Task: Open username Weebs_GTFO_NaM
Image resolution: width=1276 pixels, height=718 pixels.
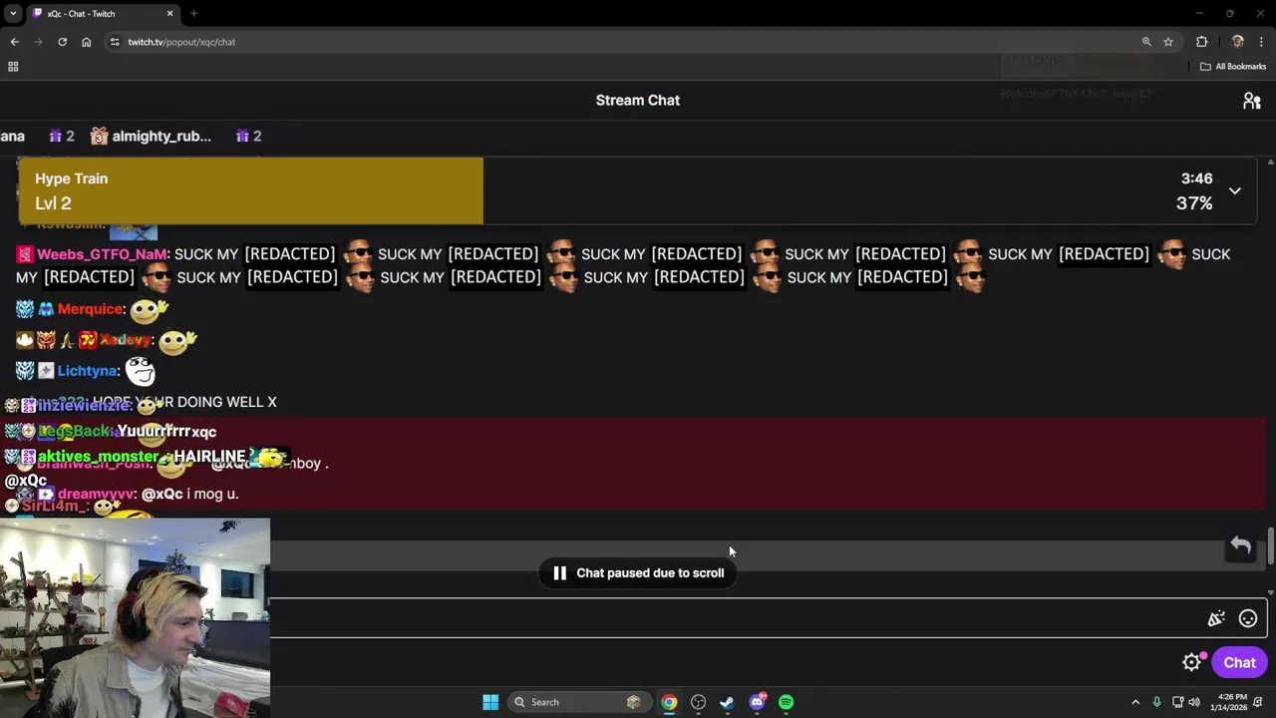Action: tap(103, 254)
